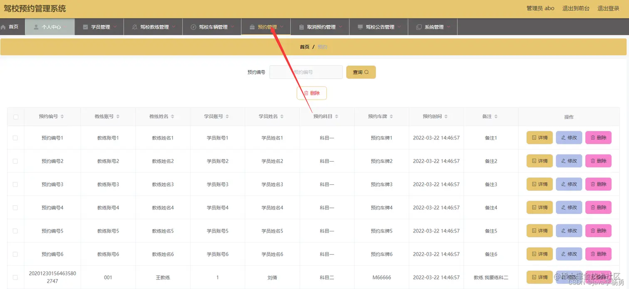This screenshot has width=629, height=289.
Task: Sort table by 学员账号 column arrows
Action: [227, 117]
